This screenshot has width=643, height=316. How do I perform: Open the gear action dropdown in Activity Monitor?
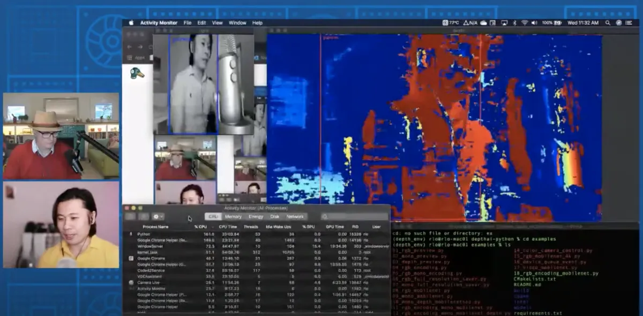(x=158, y=217)
